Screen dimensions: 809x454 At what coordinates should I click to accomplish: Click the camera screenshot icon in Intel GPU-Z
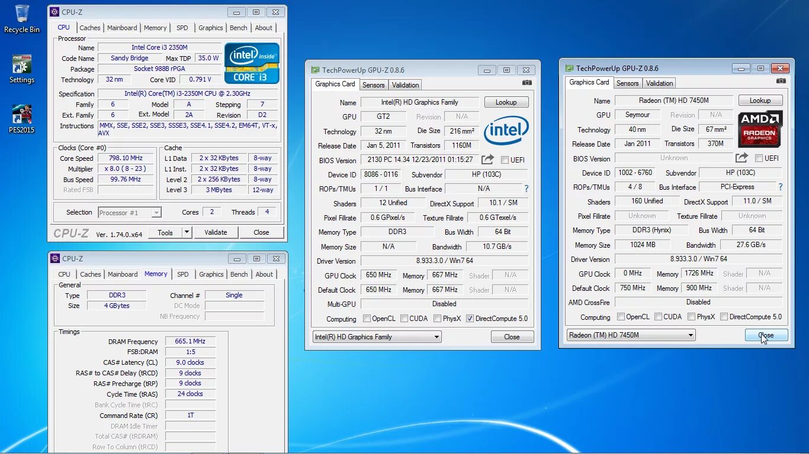527,83
